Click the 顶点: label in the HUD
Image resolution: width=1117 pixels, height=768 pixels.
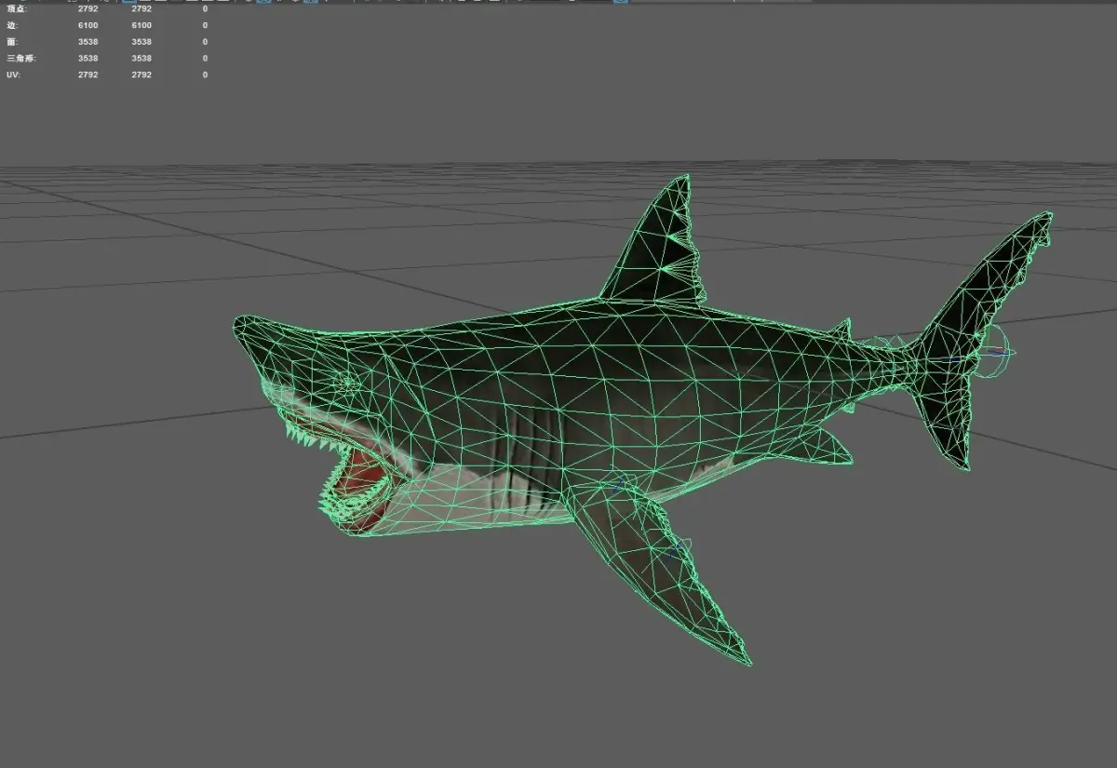click(x=17, y=8)
